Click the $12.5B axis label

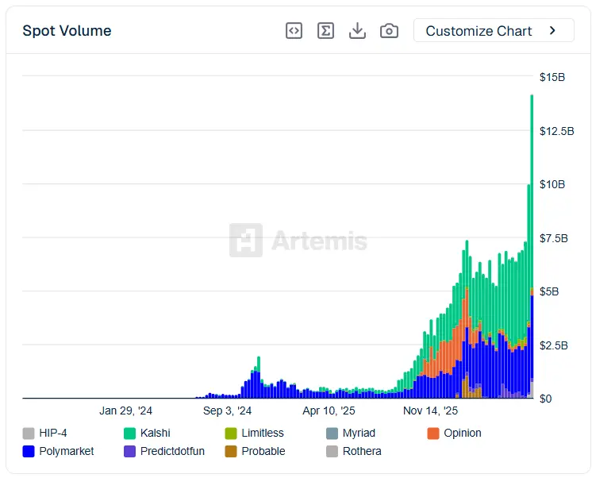556,131
